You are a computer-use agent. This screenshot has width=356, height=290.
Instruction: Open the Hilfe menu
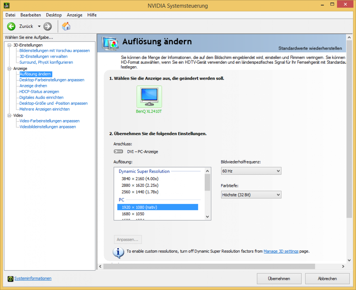[92, 15]
